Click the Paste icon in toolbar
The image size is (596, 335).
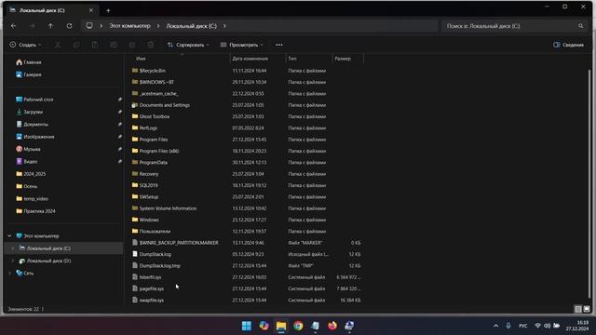click(95, 45)
